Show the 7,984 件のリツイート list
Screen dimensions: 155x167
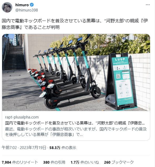[20, 162]
